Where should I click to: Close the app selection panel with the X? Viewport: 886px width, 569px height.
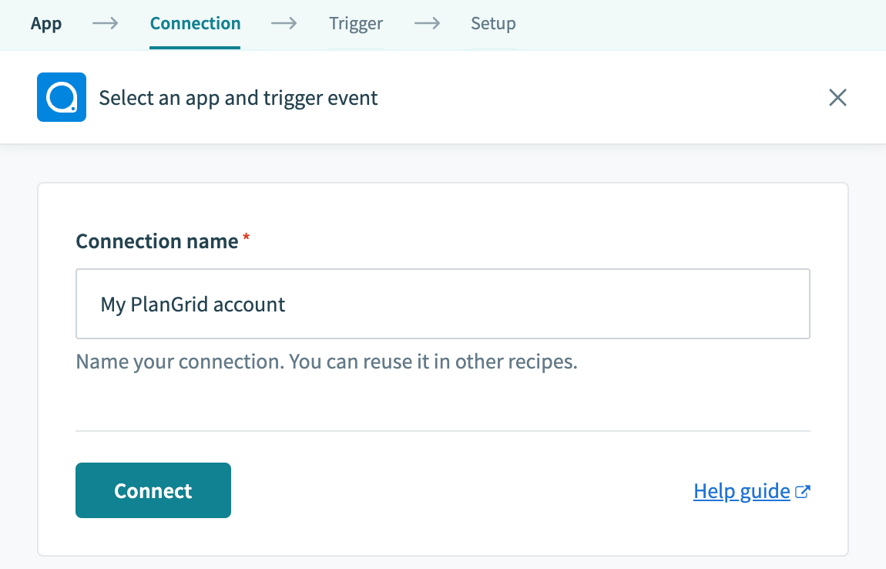tap(837, 97)
